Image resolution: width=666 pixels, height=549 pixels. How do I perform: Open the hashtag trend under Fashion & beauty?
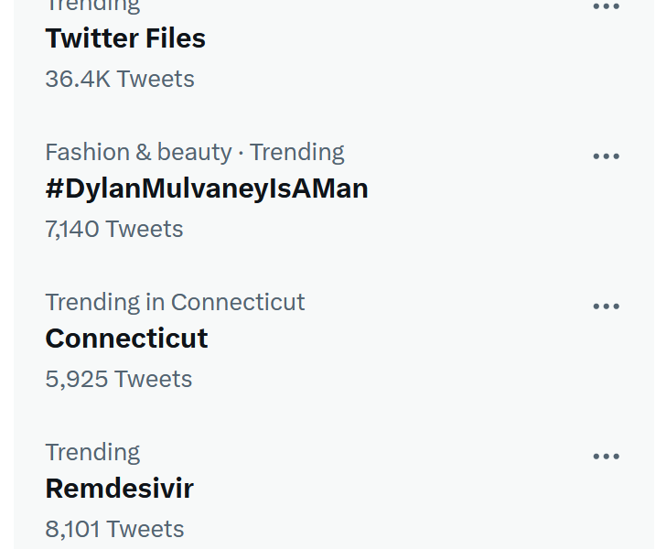(206, 188)
